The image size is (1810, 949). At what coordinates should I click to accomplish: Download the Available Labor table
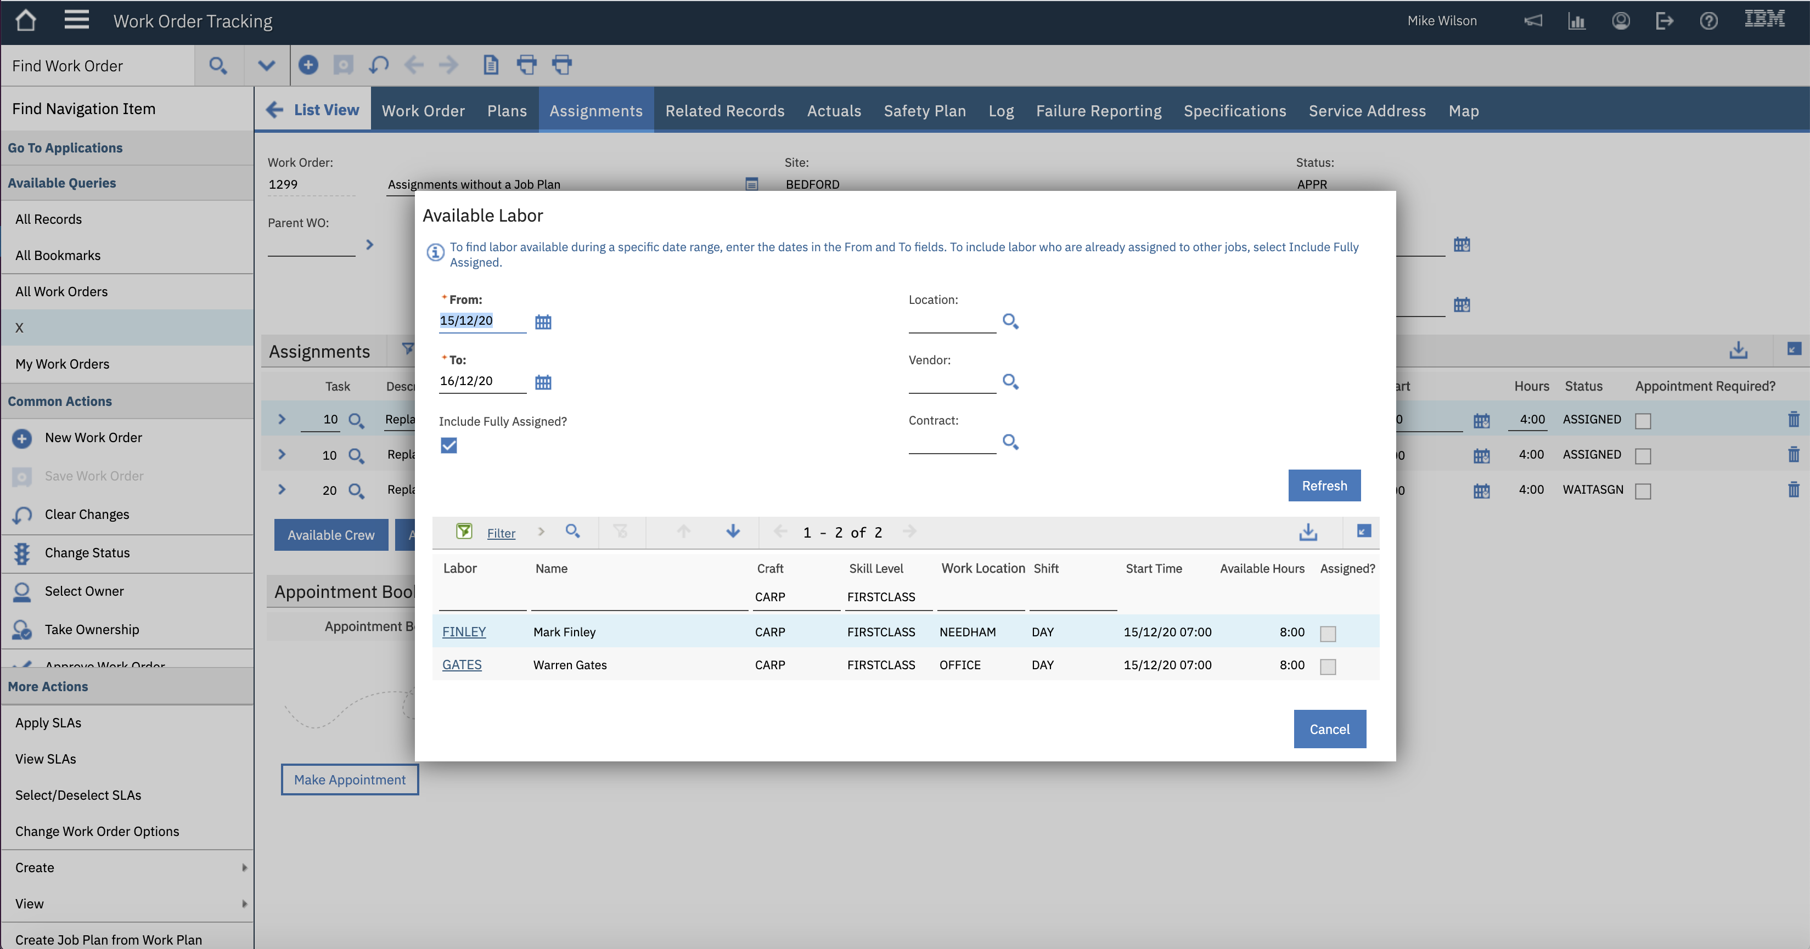(x=1308, y=532)
